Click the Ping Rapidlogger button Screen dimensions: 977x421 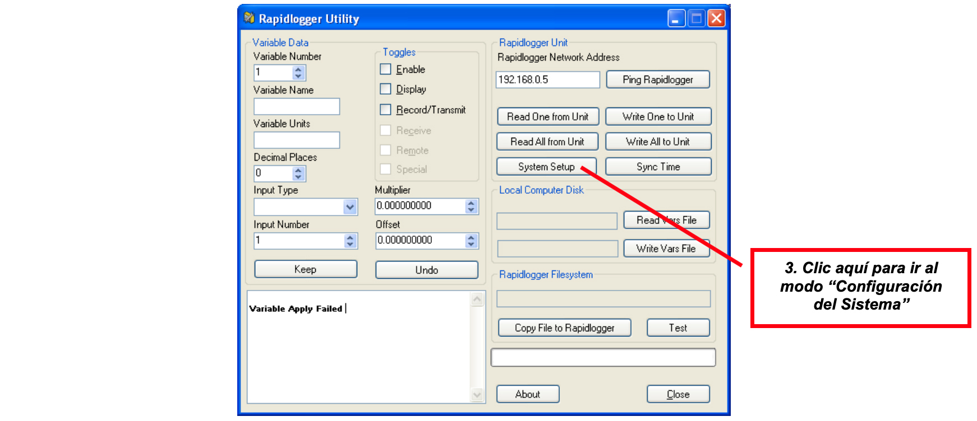(658, 79)
